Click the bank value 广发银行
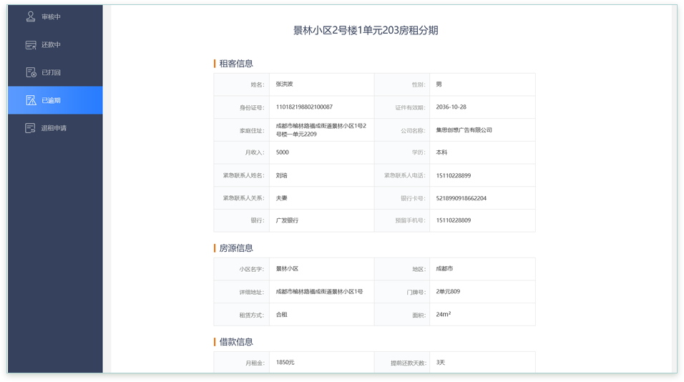 coord(287,220)
